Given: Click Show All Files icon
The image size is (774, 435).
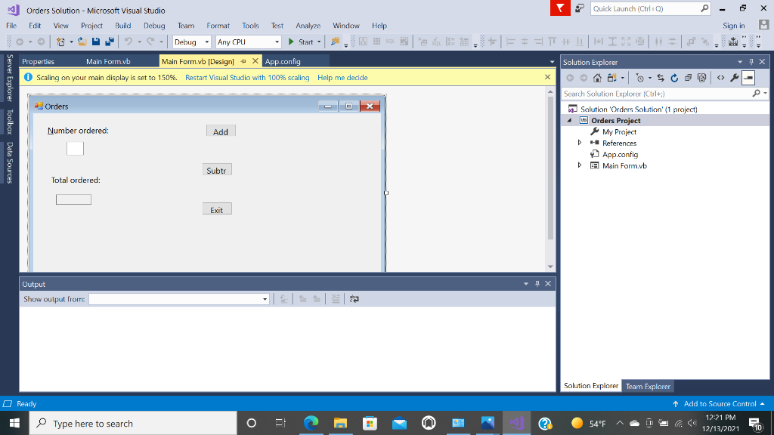Looking at the screenshot, I should (x=702, y=78).
